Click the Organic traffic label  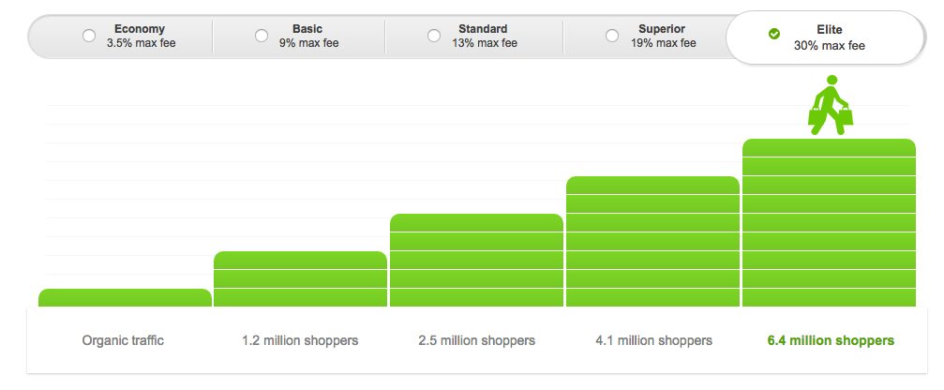coord(123,340)
